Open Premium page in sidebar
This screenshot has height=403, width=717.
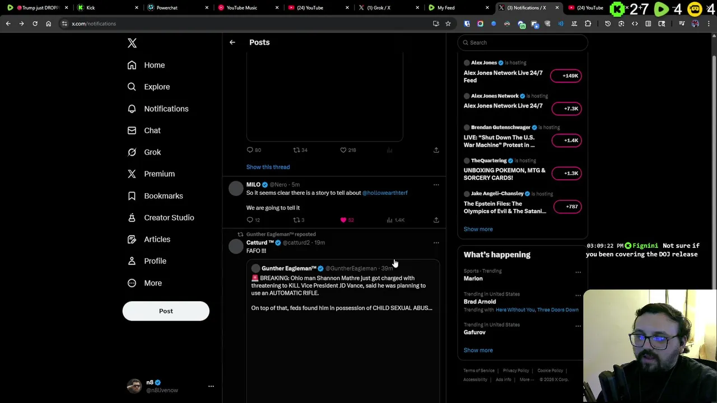(x=151, y=174)
